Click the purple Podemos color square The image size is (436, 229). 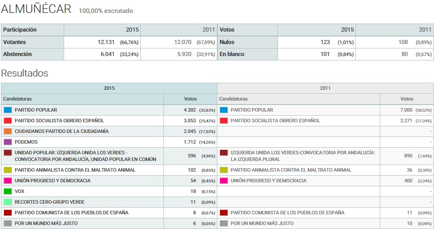coord(8,142)
